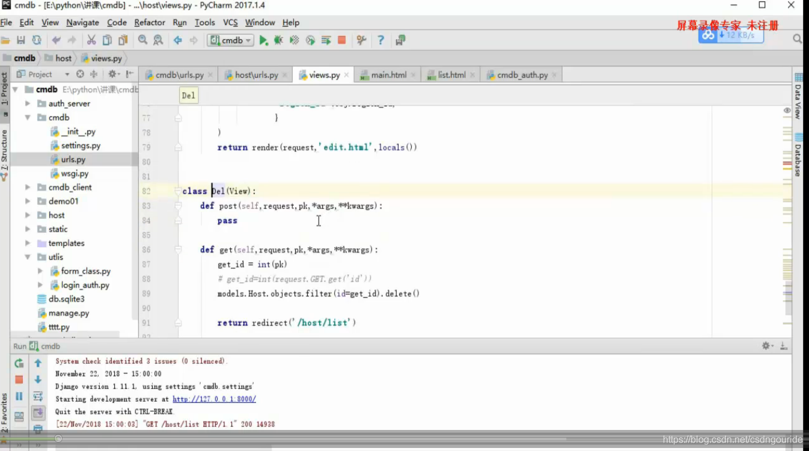Click the Cut scissors icon
This screenshot has height=451, width=809.
(x=91, y=40)
